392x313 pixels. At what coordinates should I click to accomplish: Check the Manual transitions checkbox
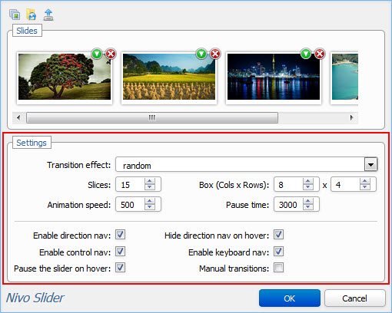tap(278, 268)
